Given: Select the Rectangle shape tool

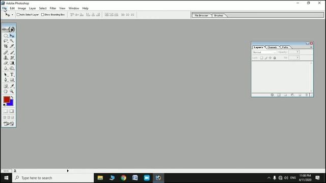Looking at the screenshot, I should pyautogui.click(x=12, y=80).
